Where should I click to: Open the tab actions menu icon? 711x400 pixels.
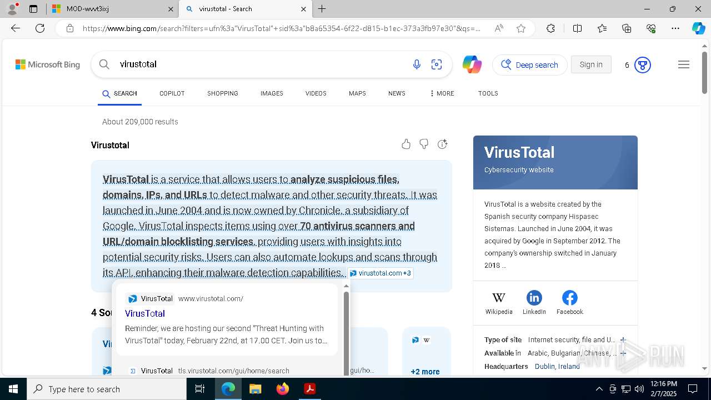pyautogui.click(x=33, y=9)
